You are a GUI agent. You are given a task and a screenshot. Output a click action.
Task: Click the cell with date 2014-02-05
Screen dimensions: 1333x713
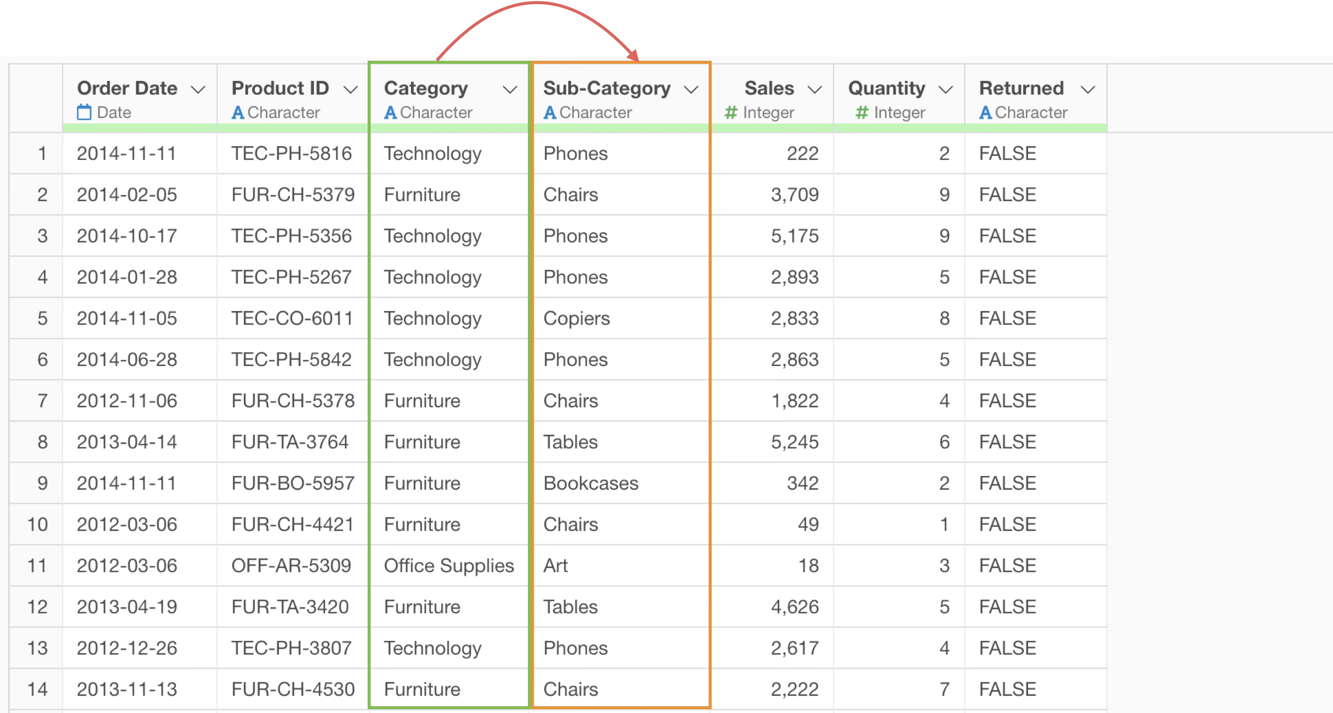coord(140,194)
